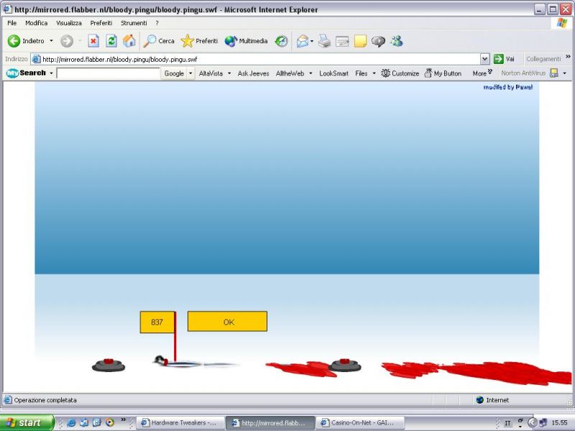
Task: Go back with the Indietro button
Action: tap(27, 41)
